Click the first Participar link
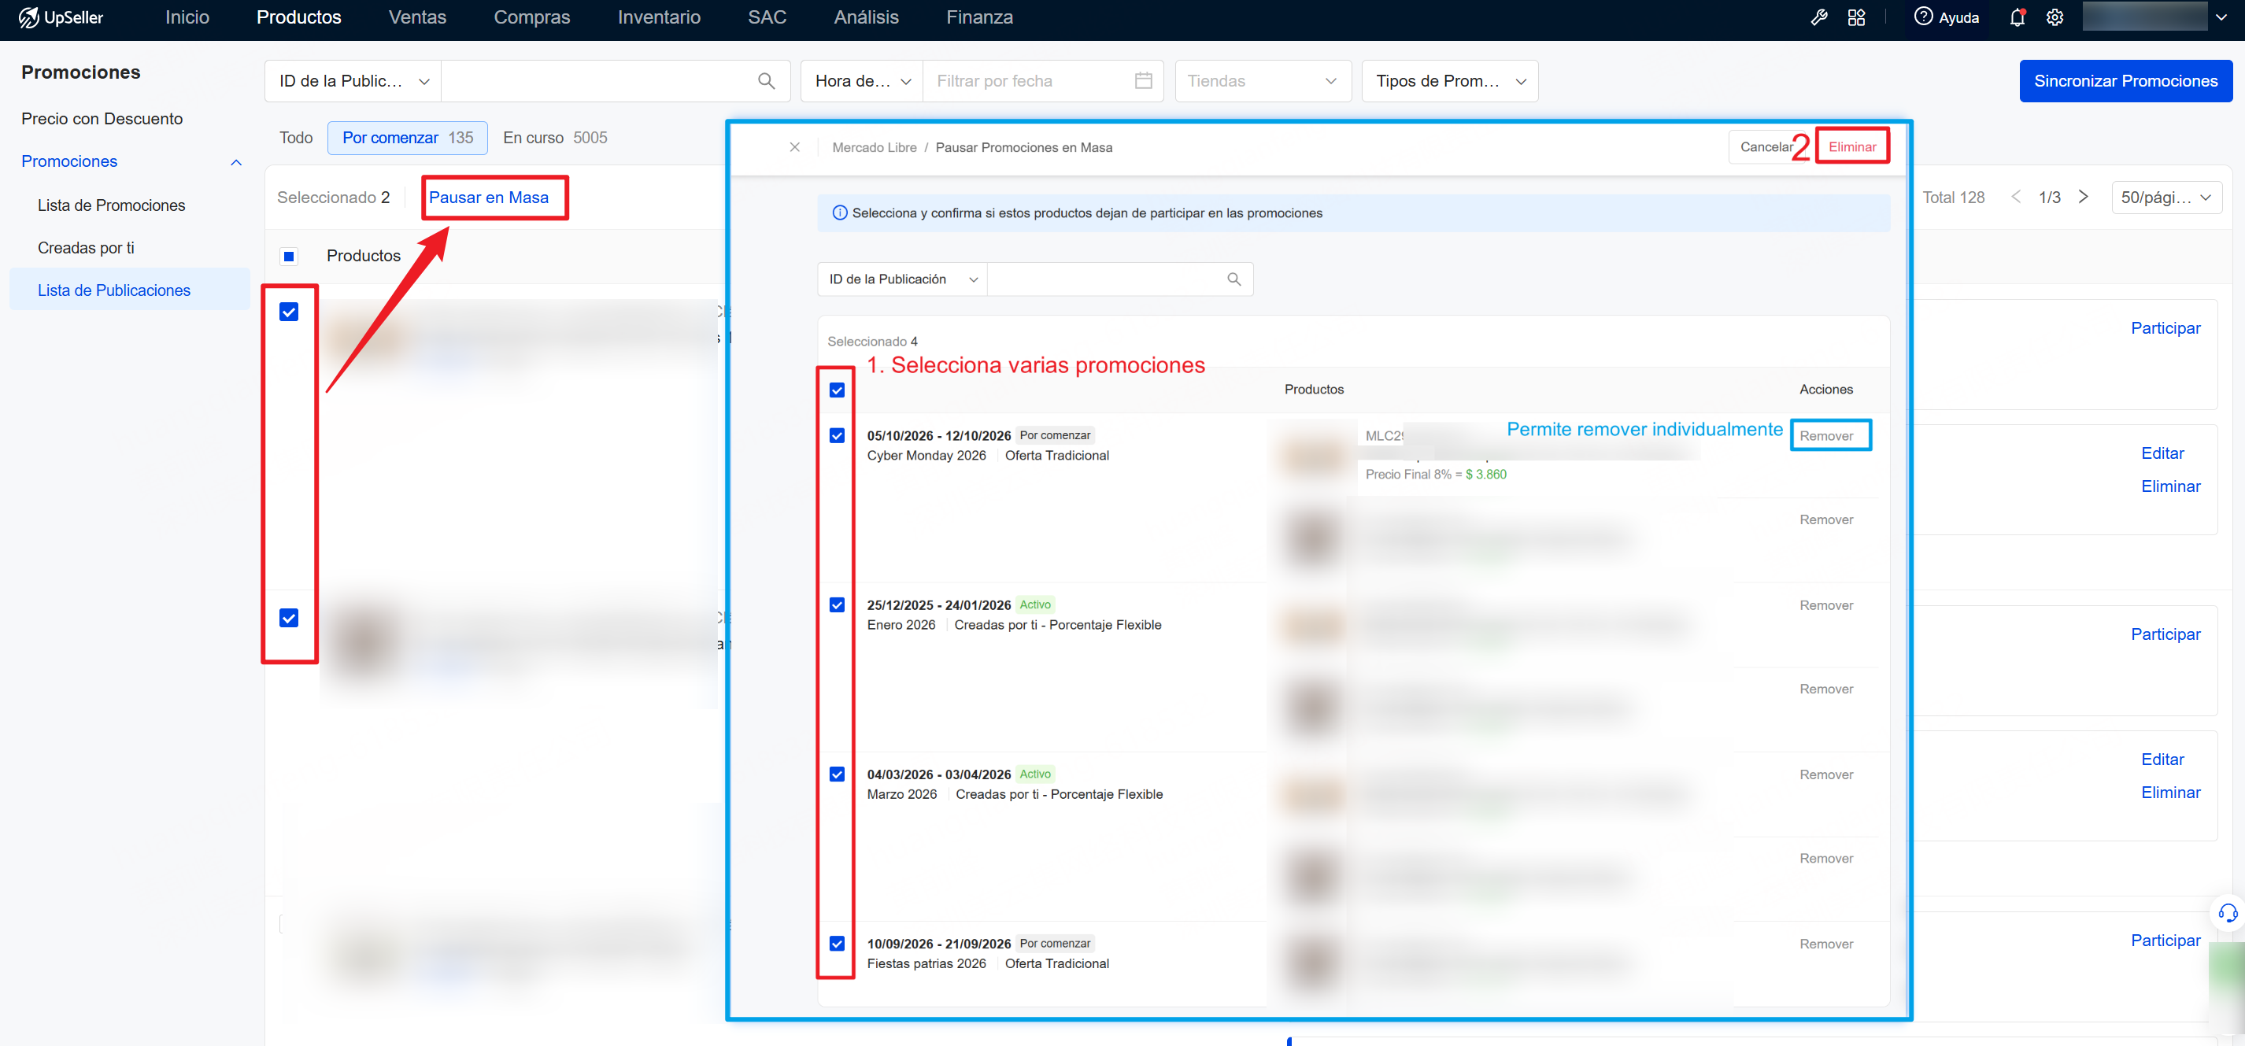The width and height of the screenshot is (2245, 1046). click(x=2165, y=327)
